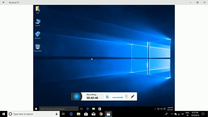
Task: Launch Google Chrome from taskbar
Action: (x=101, y=114)
